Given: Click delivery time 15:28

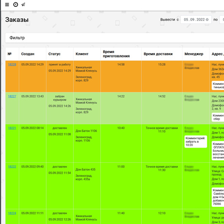Looking at the screenshot, I should click(162, 65).
